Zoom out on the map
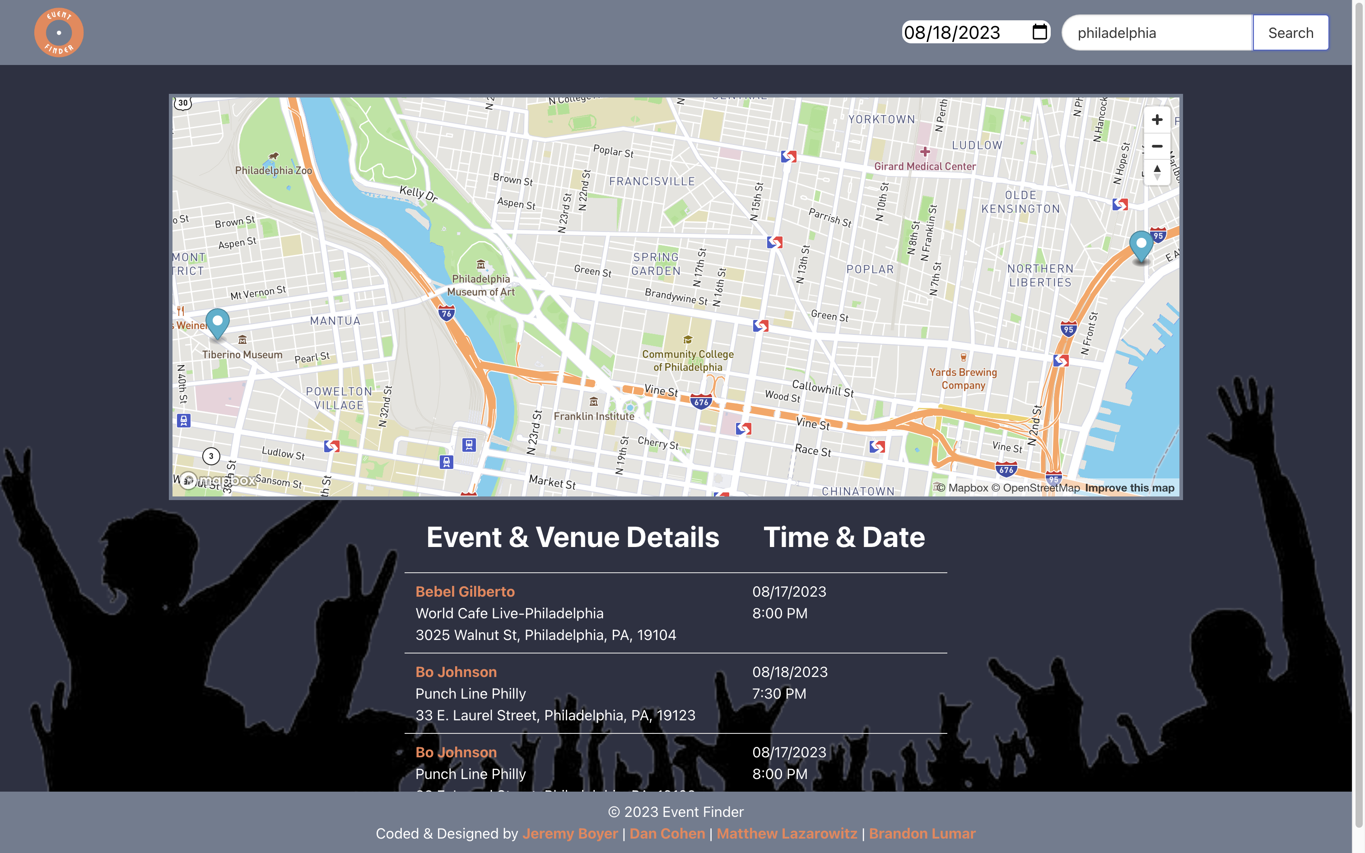 click(x=1156, y=146)
